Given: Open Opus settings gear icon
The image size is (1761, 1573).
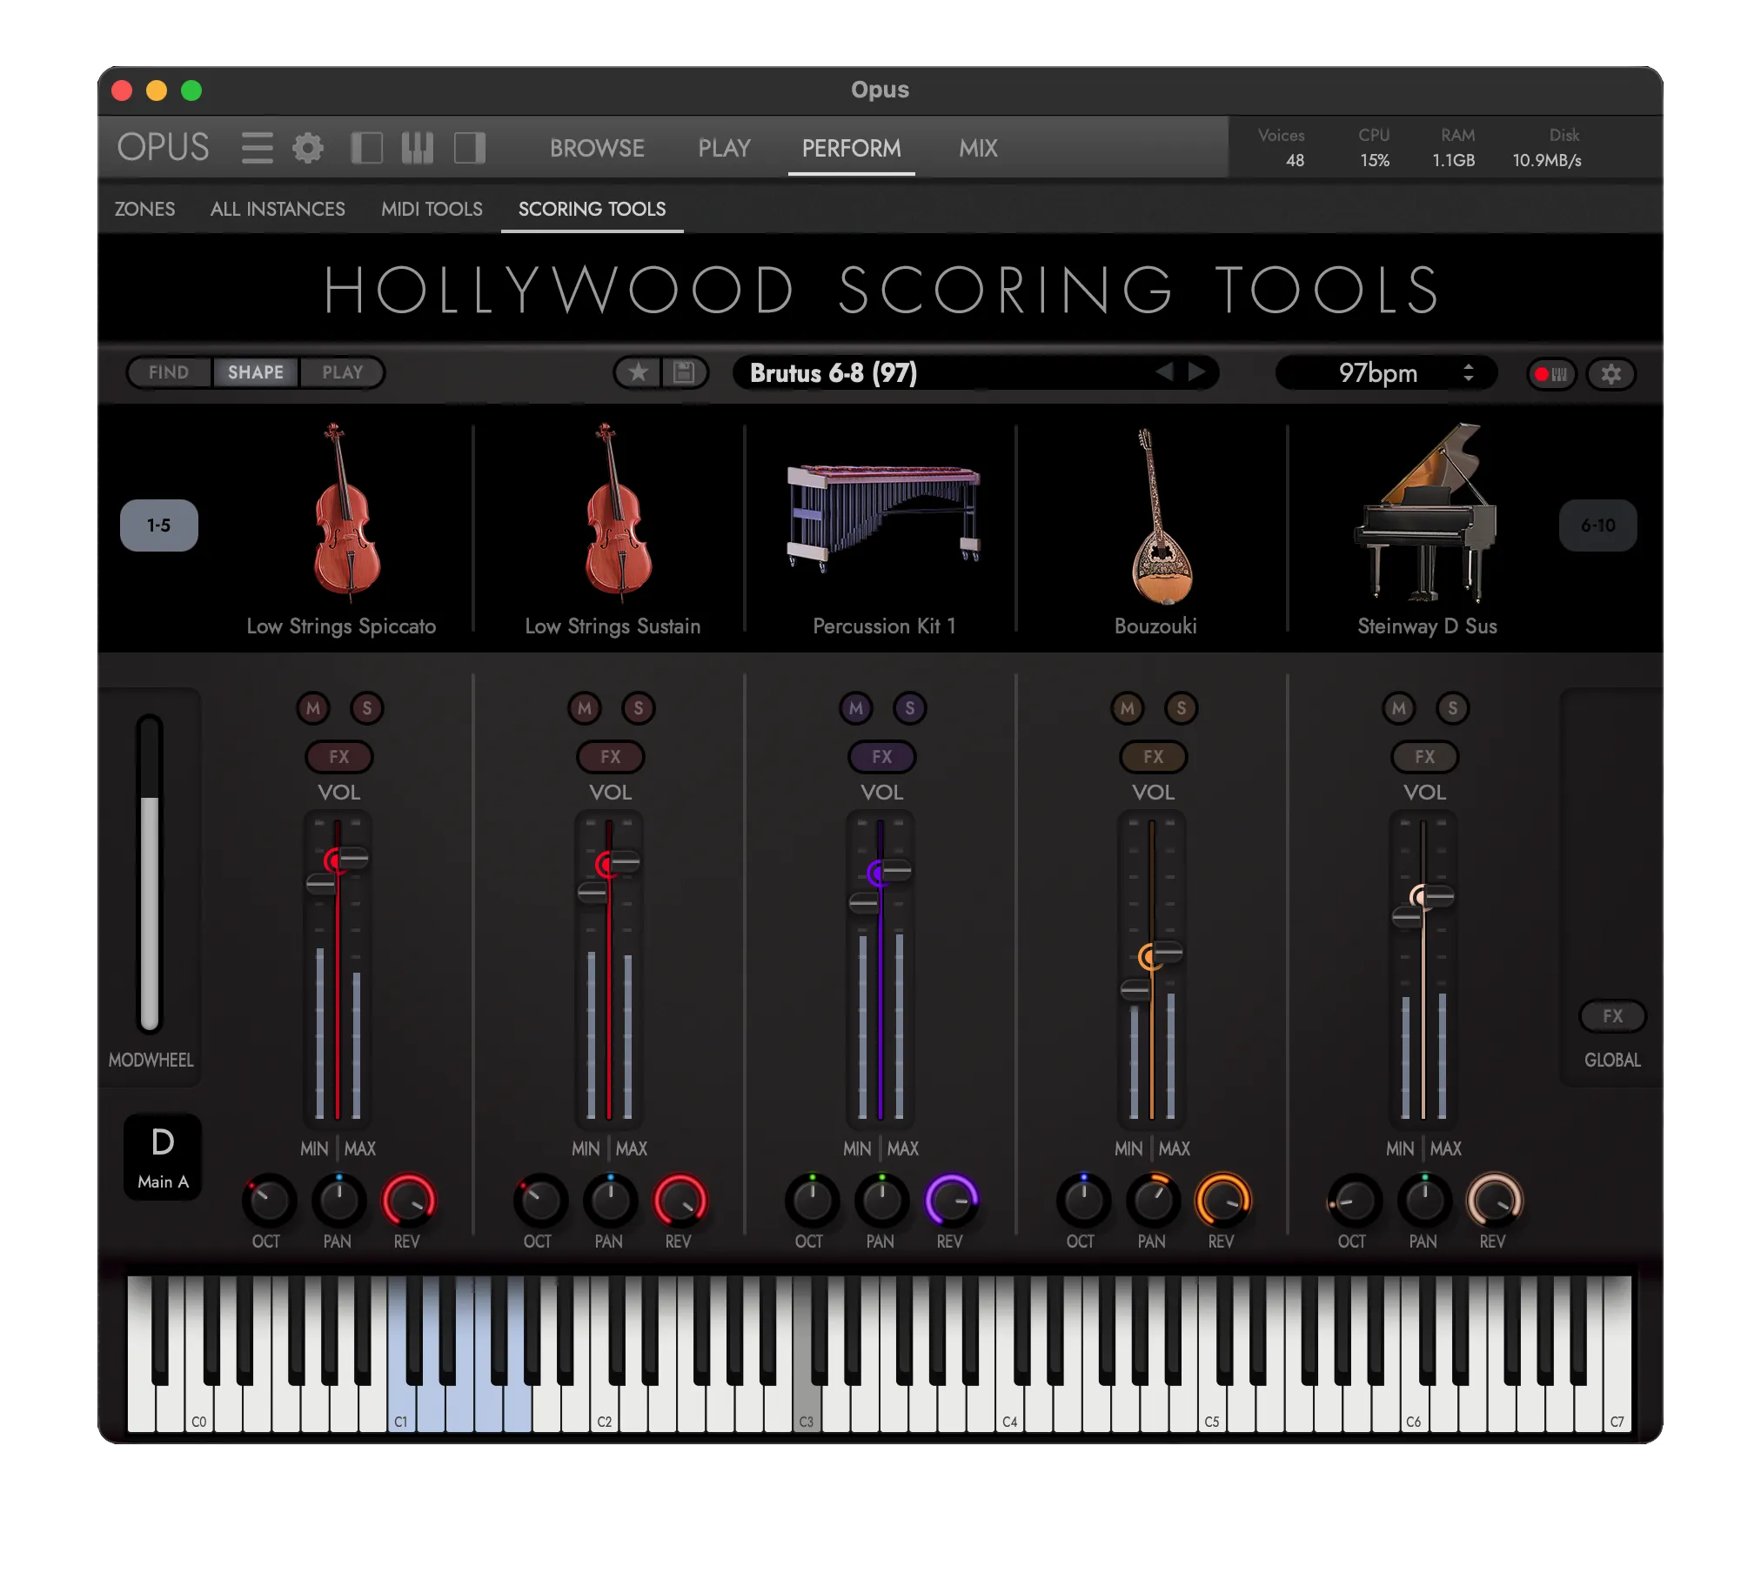Looking at the screenshot, I should [307, 148].
